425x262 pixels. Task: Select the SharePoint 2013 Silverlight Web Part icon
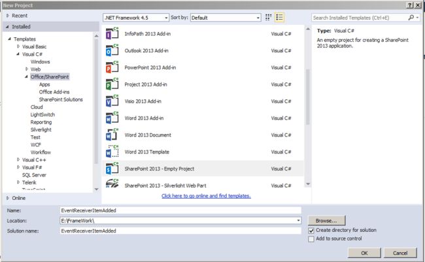pos(112,184)
